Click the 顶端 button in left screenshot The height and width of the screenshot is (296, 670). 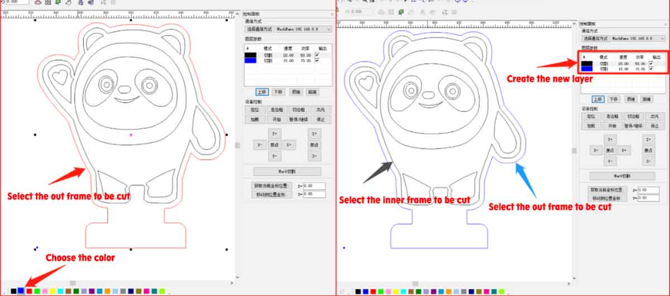pos(296,92)
